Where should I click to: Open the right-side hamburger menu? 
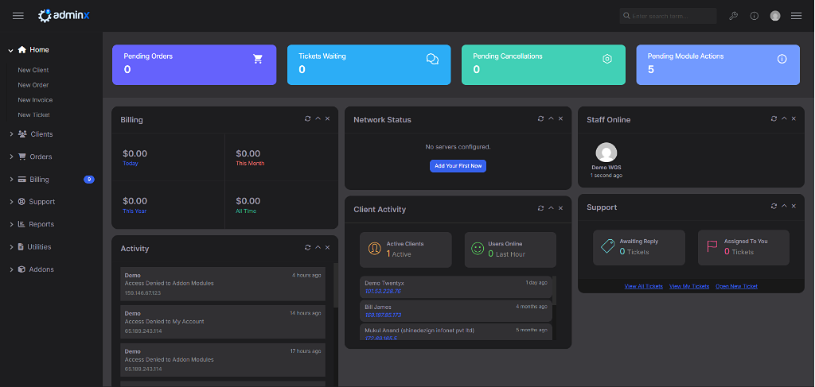[796, 16]
